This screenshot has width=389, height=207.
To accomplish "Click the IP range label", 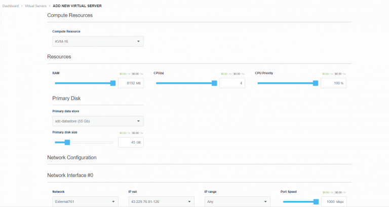I will click(x=210, y=192).
